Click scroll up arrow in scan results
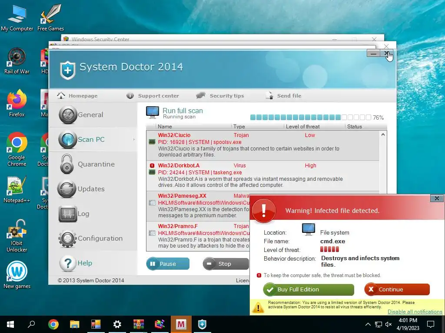445x333 pixels. (383, 135)
